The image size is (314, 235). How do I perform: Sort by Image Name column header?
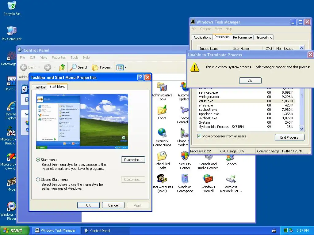(x=213, y=48)
